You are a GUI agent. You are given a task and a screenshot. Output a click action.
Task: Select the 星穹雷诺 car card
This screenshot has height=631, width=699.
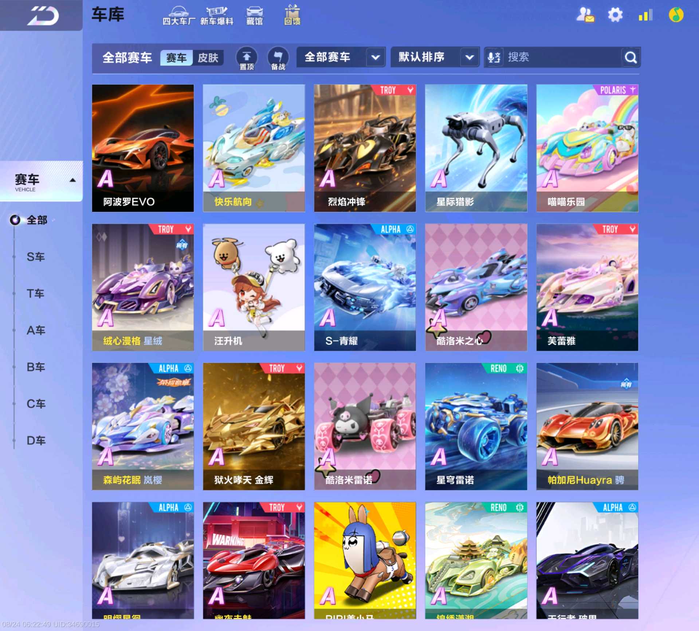point(476,426)
